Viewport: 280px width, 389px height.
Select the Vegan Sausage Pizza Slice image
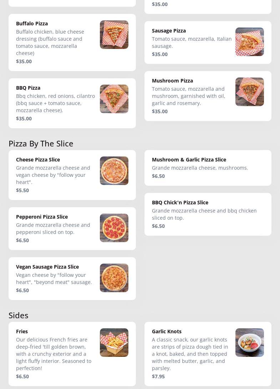click(114, 278)
